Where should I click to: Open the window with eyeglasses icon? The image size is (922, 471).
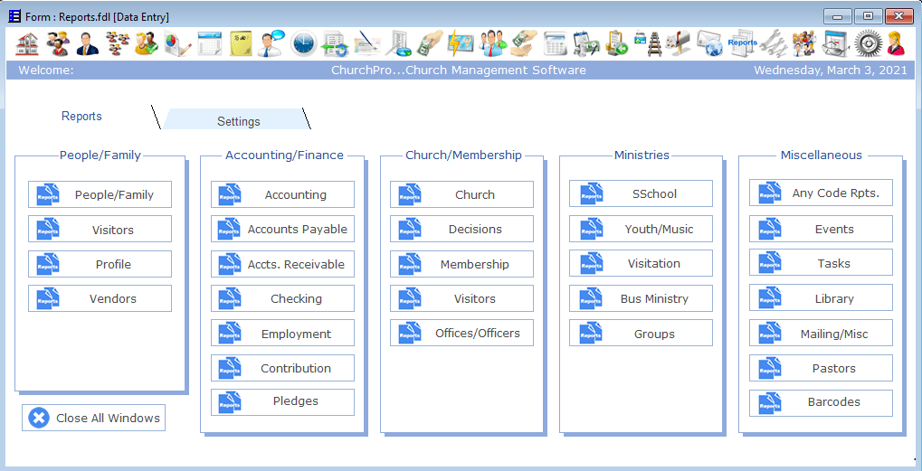834,43
